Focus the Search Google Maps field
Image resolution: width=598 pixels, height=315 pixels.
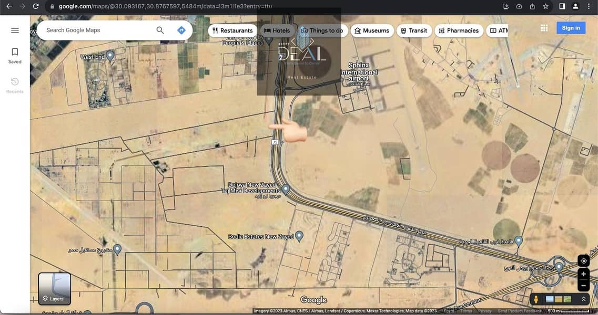(x=97, y=30)
